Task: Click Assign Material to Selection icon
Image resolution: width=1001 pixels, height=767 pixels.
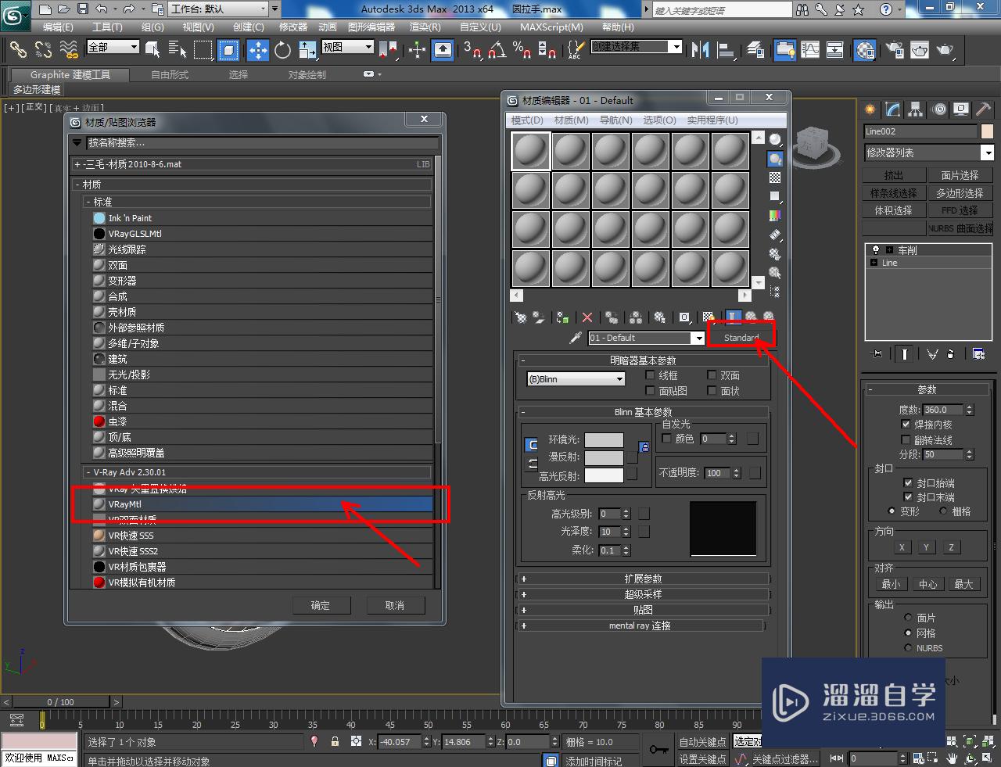Action: [x=563, y=317]
